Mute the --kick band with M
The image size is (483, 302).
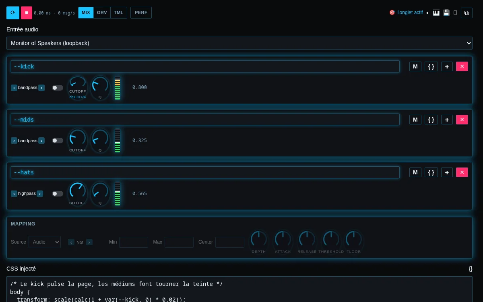pos(415,66)
